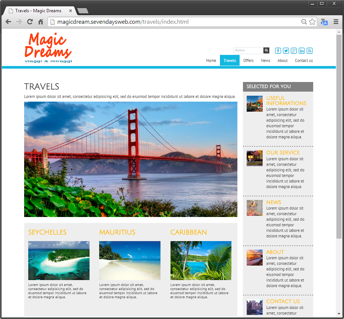Open the About sidebar heading link
The height and width of the screenshot is (319, 344).
[x=275, y=252]
